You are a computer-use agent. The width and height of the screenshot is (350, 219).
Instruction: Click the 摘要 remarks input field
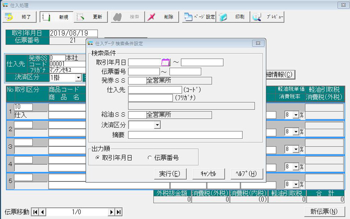[185, 135]
